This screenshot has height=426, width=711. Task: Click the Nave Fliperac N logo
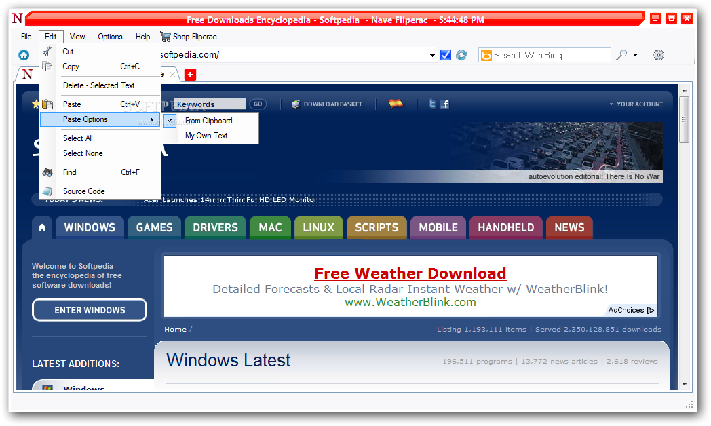coord(18,18)
